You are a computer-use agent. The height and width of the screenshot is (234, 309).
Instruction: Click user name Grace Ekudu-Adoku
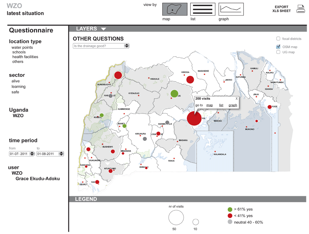[x=38, y=179]
